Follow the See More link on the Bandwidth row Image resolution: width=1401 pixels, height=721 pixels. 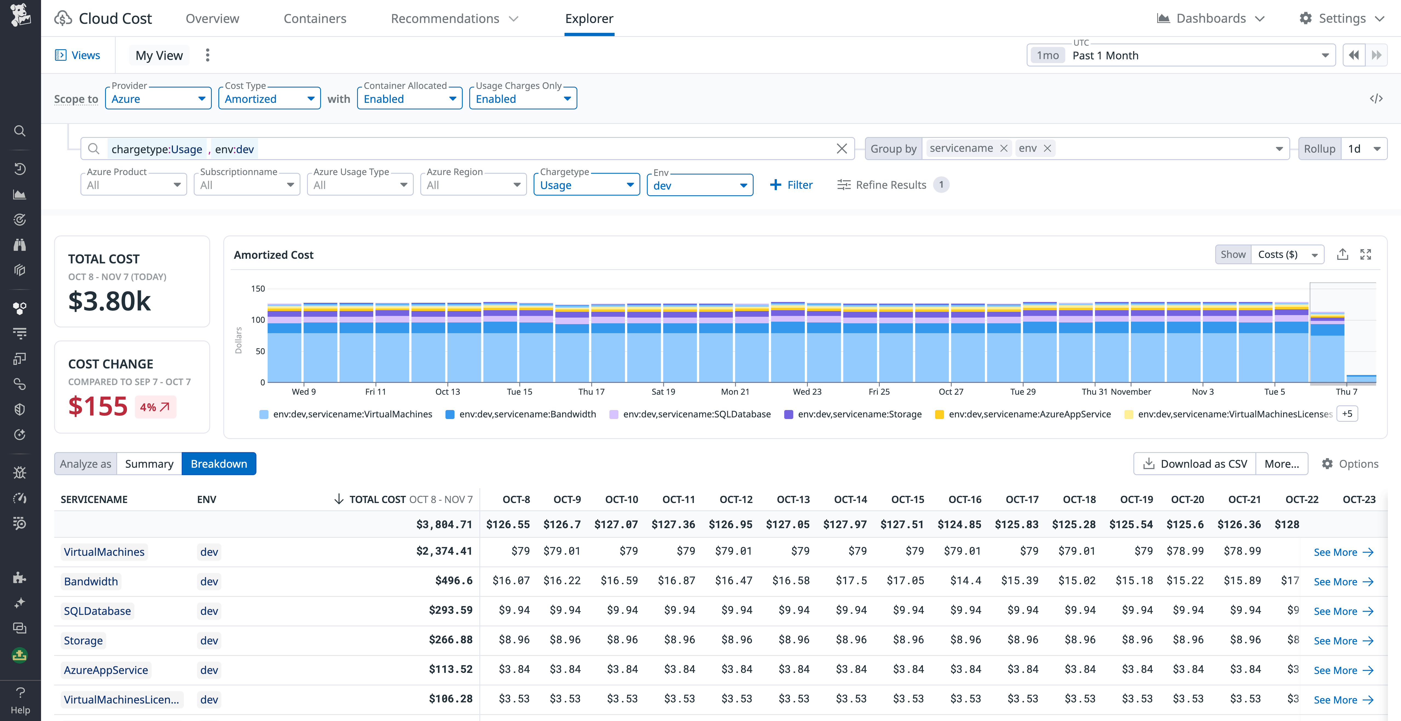coord(1344,581)
